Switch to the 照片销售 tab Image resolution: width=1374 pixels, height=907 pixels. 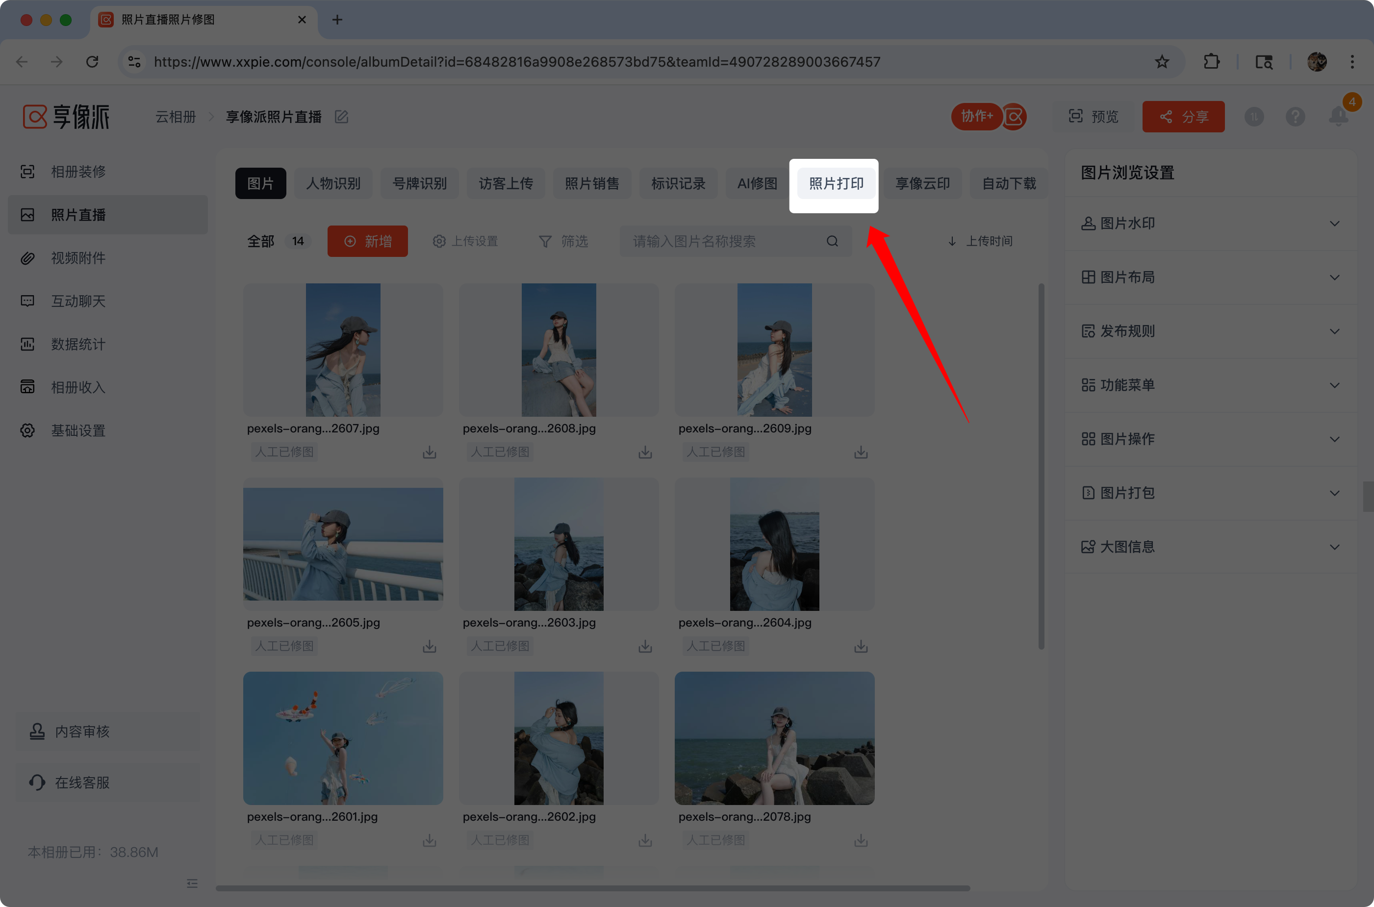tap(592, 183)
